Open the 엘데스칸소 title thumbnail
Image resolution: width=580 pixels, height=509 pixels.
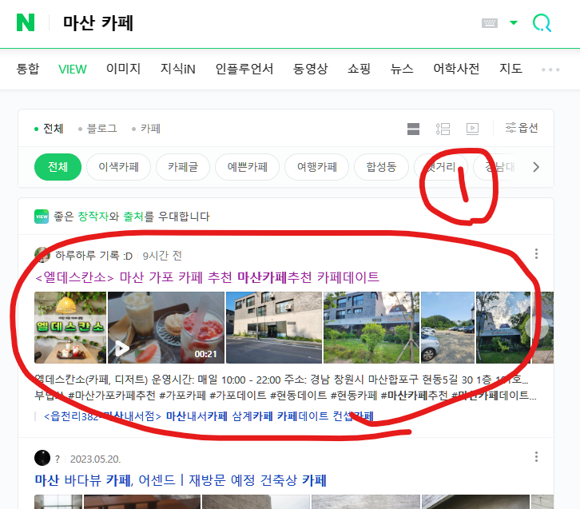pos(70,328)
